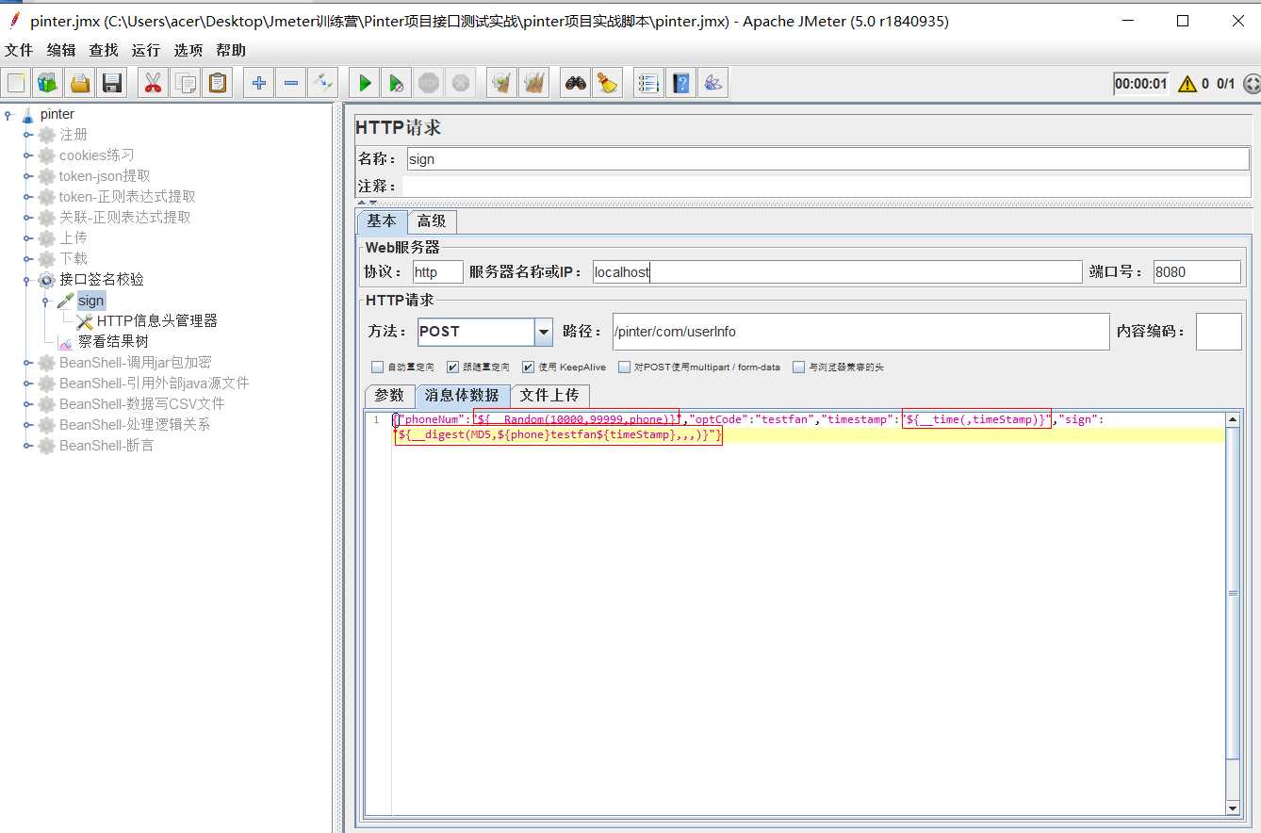Enable multipart / form-data for POST checkbox
The width and height of the screenshot is (1261, 833).
click(x=624, y=367)
